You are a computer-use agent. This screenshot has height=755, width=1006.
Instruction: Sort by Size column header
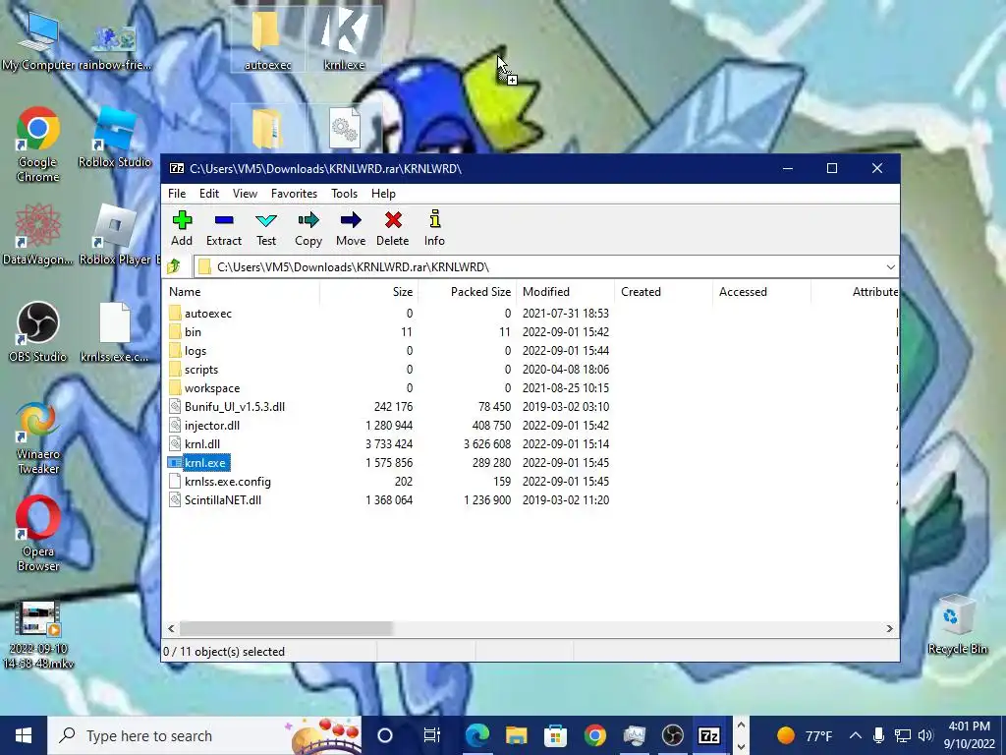click(369, 291)
